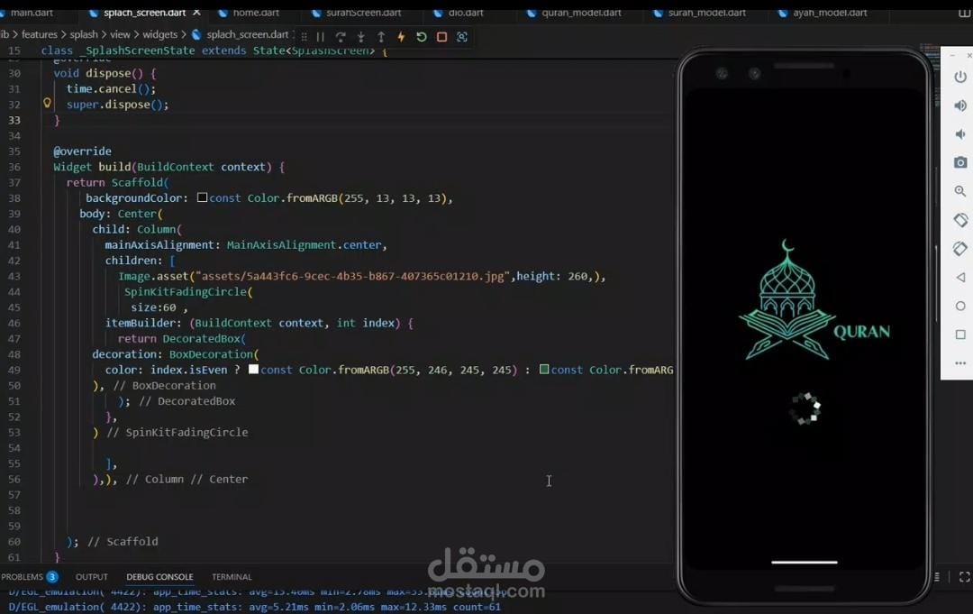The height and width of the screenshot is (614, 973).
Task: Click the emulator home gesture bar
Action: [x=805, y=563]
